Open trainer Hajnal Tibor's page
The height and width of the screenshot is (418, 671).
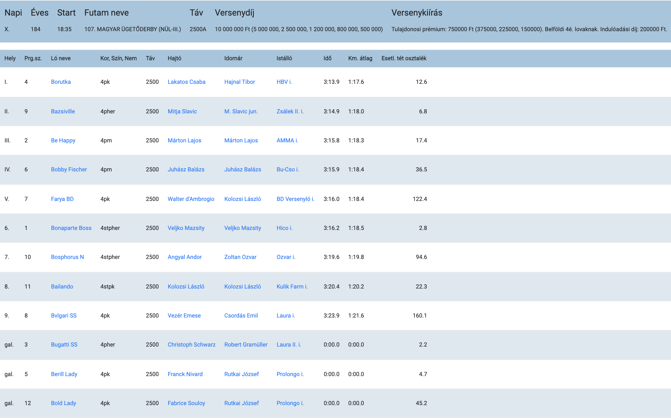pyautogui.click(x=240, y=82)
